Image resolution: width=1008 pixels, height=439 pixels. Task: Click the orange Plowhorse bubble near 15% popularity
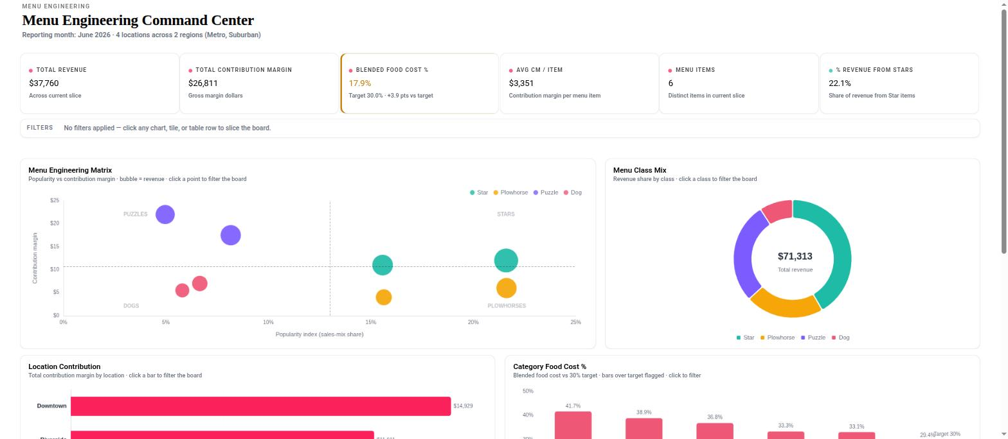[384, 297]
